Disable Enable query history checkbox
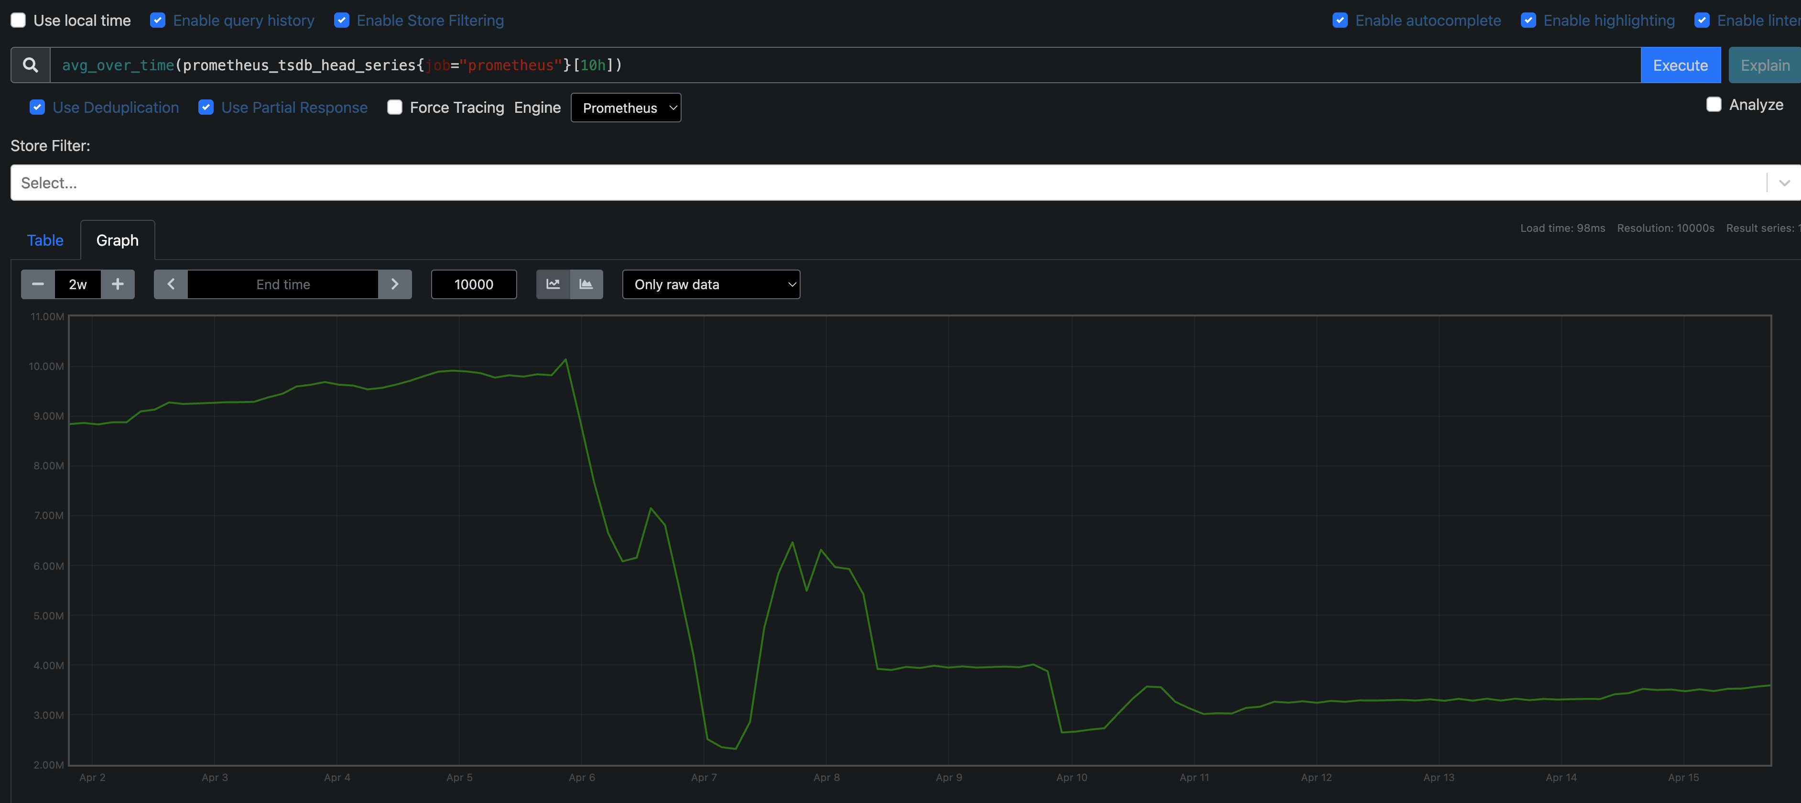The image size is (1801, 803). coord(158,20)
